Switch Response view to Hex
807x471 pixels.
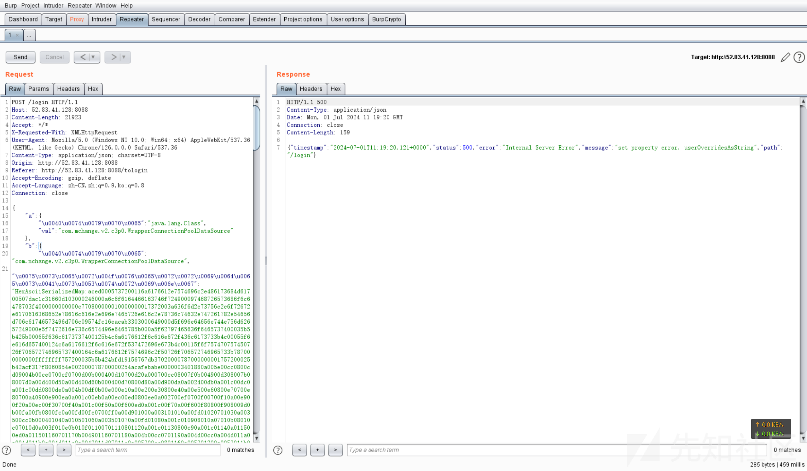[336, 89]
